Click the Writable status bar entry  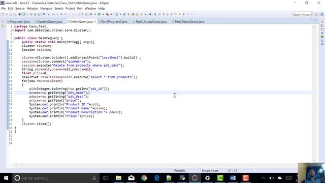click(179, 171)
